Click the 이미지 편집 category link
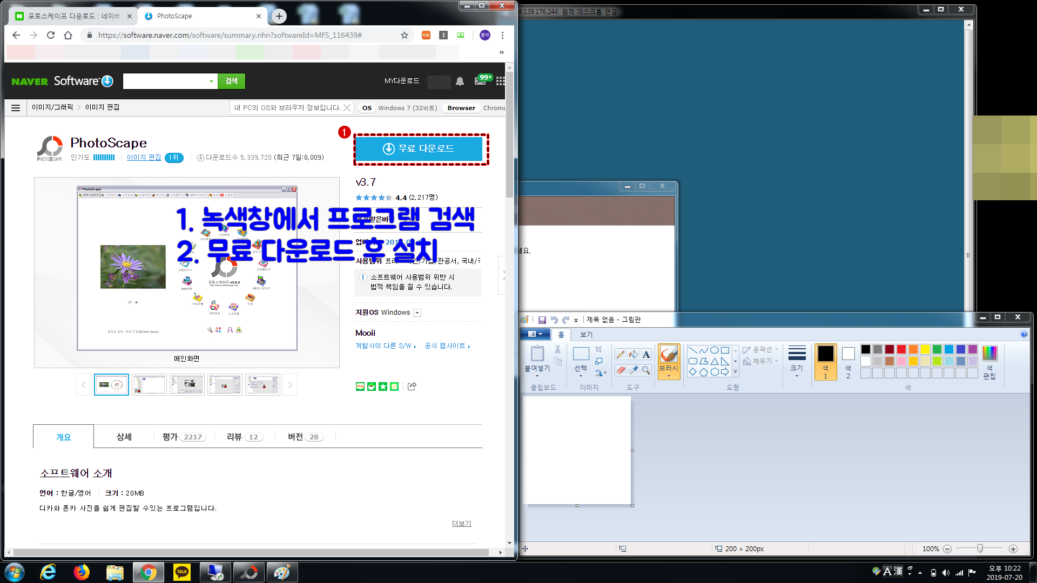Screen dimensions: 1037x583 click(x=144, y=157)
